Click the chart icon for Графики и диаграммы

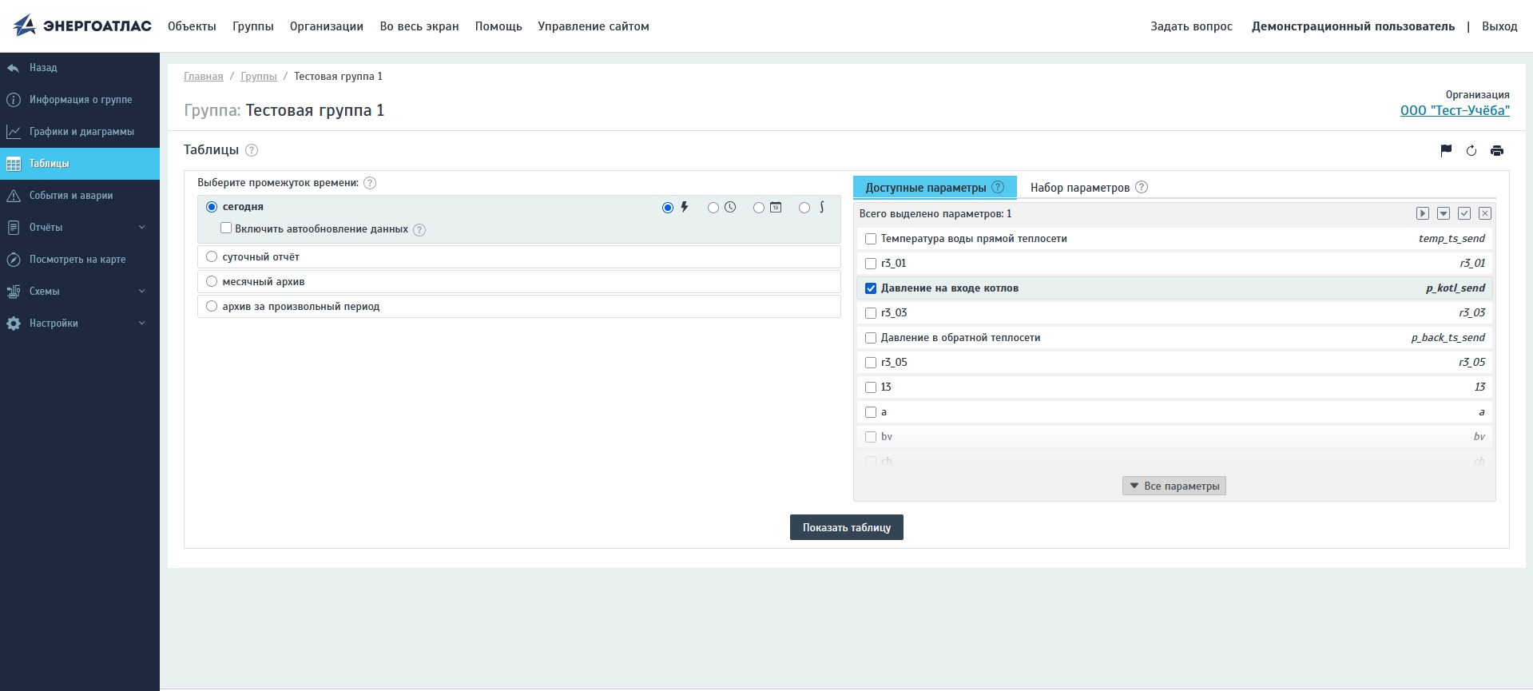coord(14,132)
